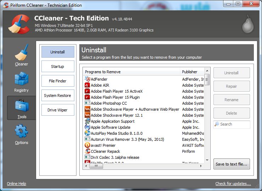Click horizontal scrollbar right arrow
This screenshot has height=191, width=262.
click(x=201, y=166)
